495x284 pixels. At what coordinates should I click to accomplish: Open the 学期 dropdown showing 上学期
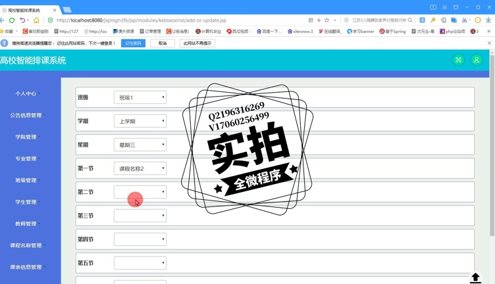pos(140,121)
